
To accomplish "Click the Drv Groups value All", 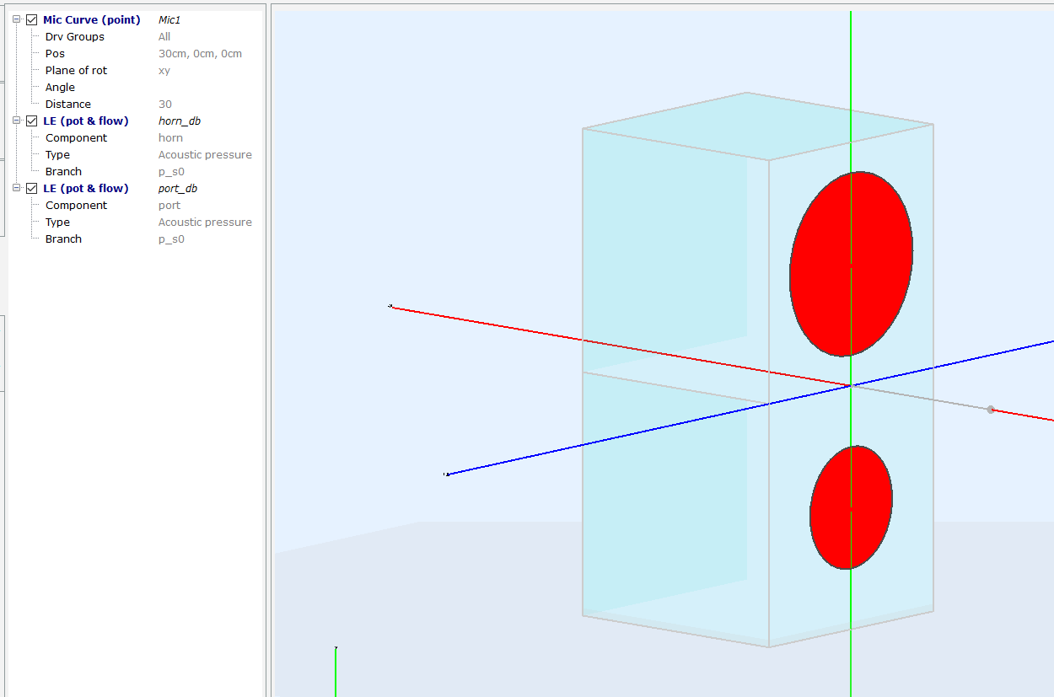I will pos(164,36).
